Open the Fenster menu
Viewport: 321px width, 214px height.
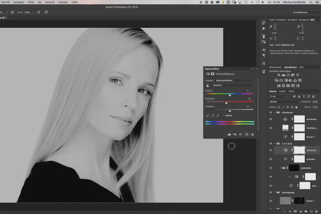(63, 2)
